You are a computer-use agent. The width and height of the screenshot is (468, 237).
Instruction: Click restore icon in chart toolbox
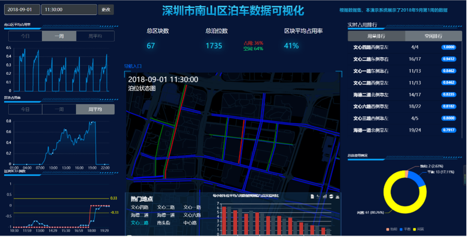[331, 196]
